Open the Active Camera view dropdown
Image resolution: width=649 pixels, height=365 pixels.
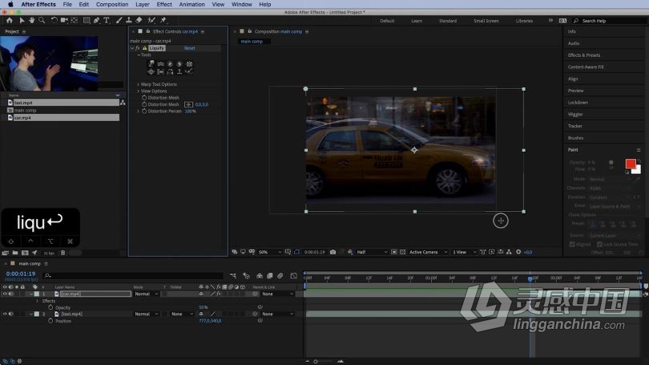tap(428, 252)
